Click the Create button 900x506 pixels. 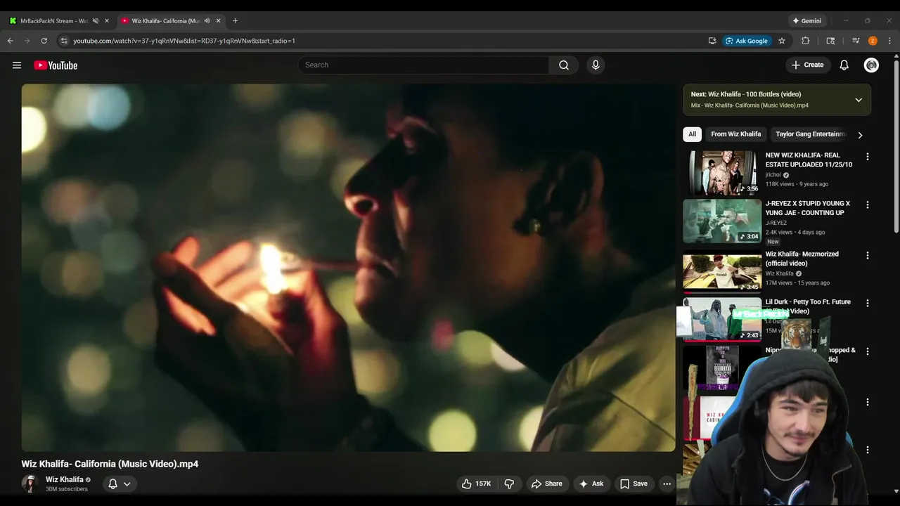pyautogui.click(x=807, y=65)
